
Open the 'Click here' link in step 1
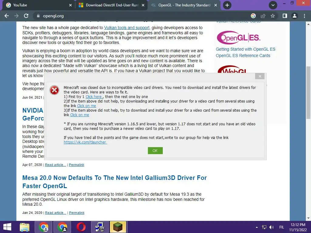[94, 97]
